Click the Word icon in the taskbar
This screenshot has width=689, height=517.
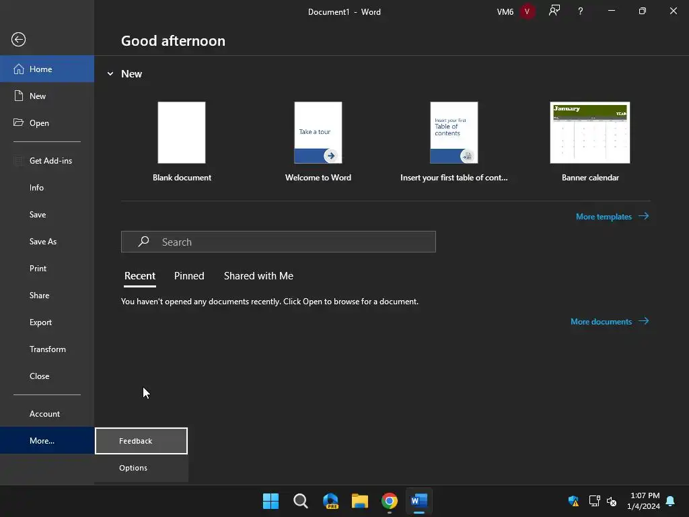coord(419,501)
